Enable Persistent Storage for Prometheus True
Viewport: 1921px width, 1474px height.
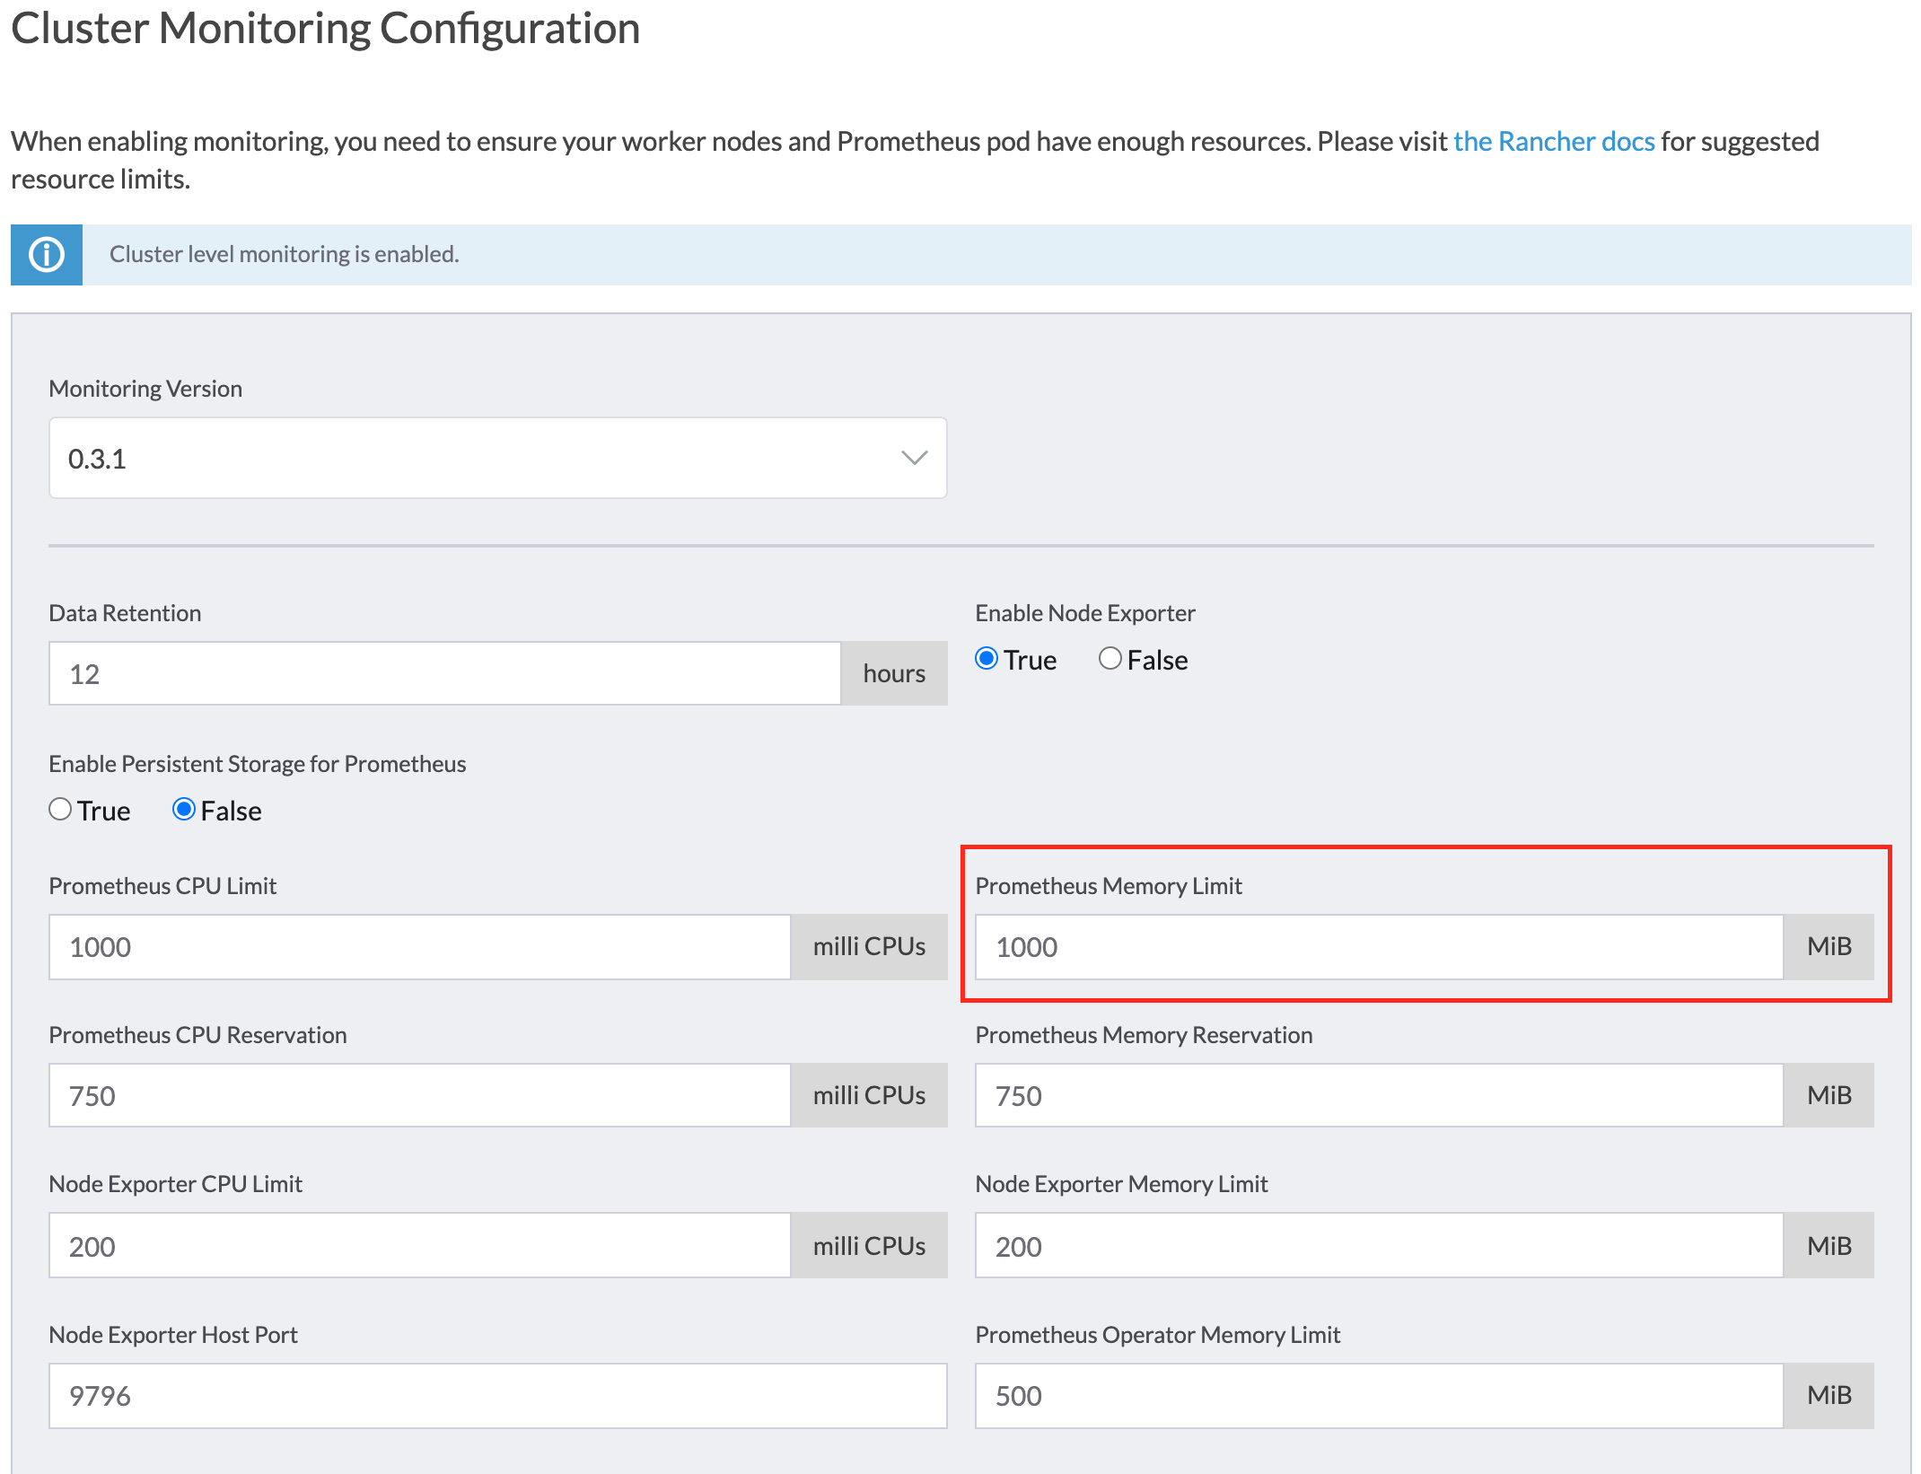tap(60, 810)
